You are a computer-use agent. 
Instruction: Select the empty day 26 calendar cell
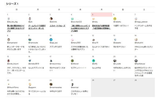point(102,87)
